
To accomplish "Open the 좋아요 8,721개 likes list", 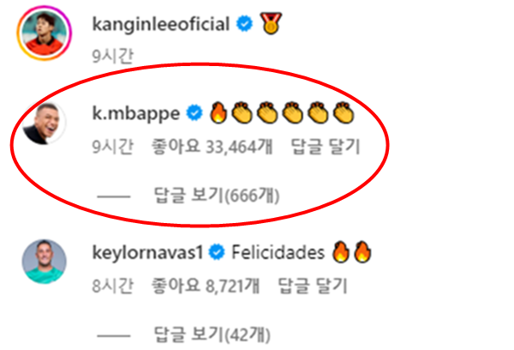I will click(x=206, y=286).
